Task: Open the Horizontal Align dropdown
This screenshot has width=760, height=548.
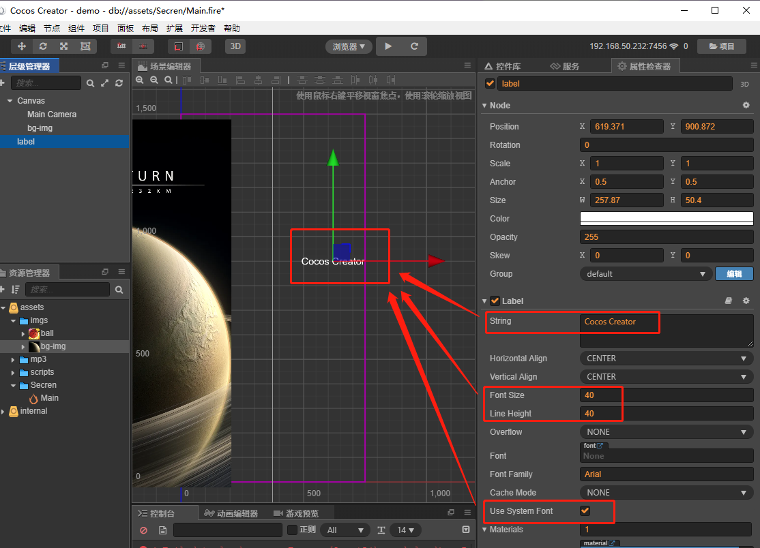Action: [x=667, y=359]
